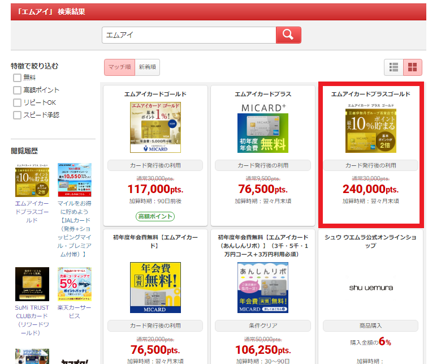Viewport: 428px width, 364px height.
Task: Click the あんしんリボ banner image
Action: (263, 288)
